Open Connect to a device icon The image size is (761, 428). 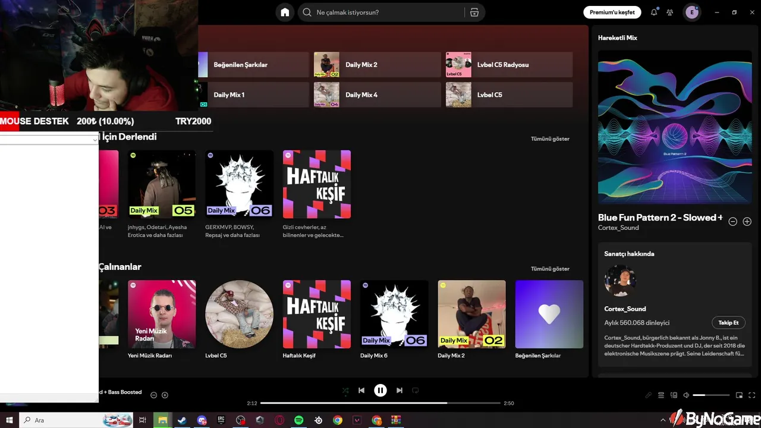pos(674,395)
